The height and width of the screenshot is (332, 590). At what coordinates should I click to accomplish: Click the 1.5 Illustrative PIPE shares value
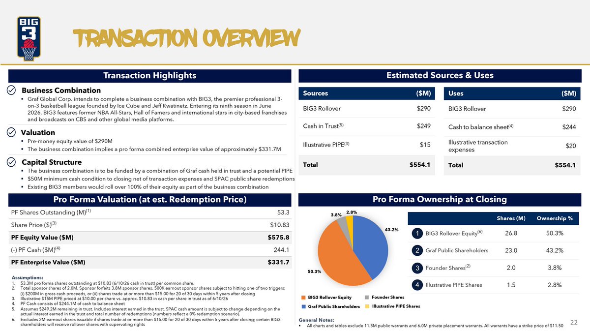pos(511,285)
